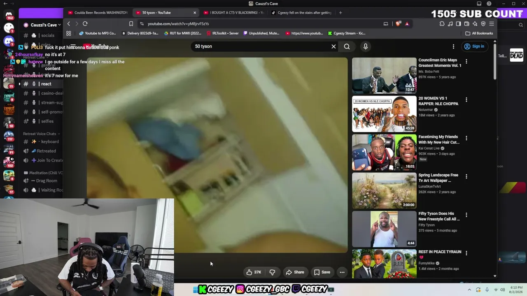Search YouTube by voice microphone
This screenshot has height=296, width=527.
click(365, 46)
